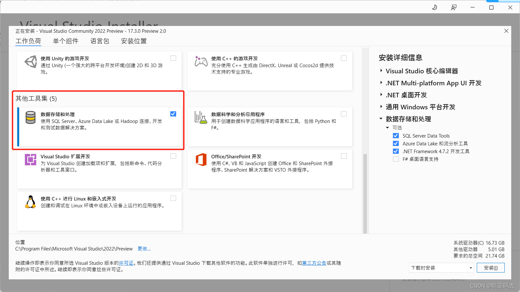520x292 pixels.
Task: Switch to the Workloads tab
Action: click(28, 41)
